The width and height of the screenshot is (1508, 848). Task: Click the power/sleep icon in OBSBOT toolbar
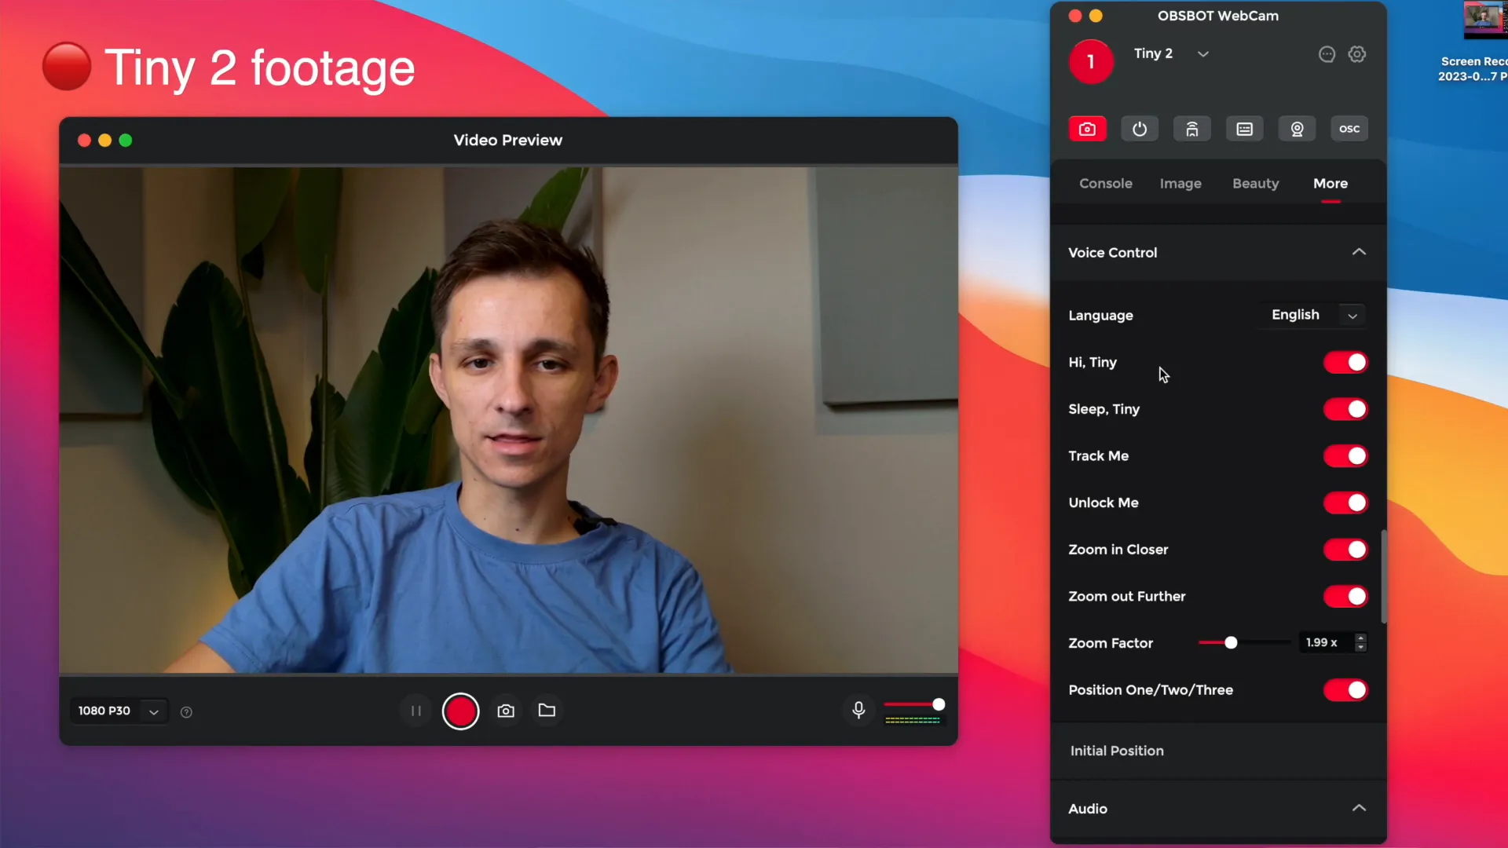tap(1140, 129)
